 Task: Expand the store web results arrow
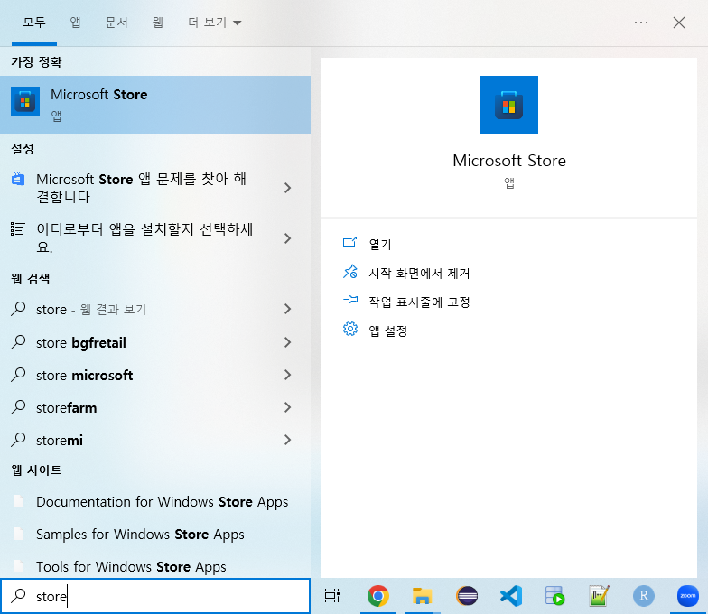click(x=287, y=309)
